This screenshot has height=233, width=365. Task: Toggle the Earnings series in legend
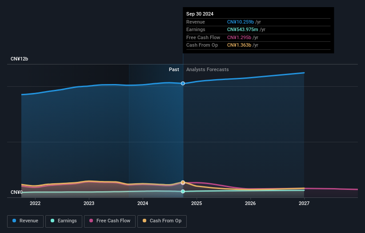point(64,221)
